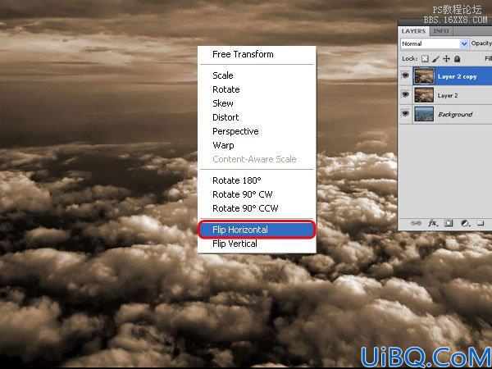Click the link layers chain icon
Viewport: 492px width, 369px height.
click(416, 223)
